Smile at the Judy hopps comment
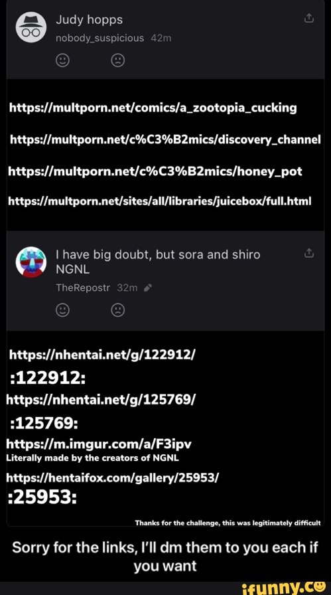Image resolution: width=331 pixels, height=595 pixels. (62, 60)
